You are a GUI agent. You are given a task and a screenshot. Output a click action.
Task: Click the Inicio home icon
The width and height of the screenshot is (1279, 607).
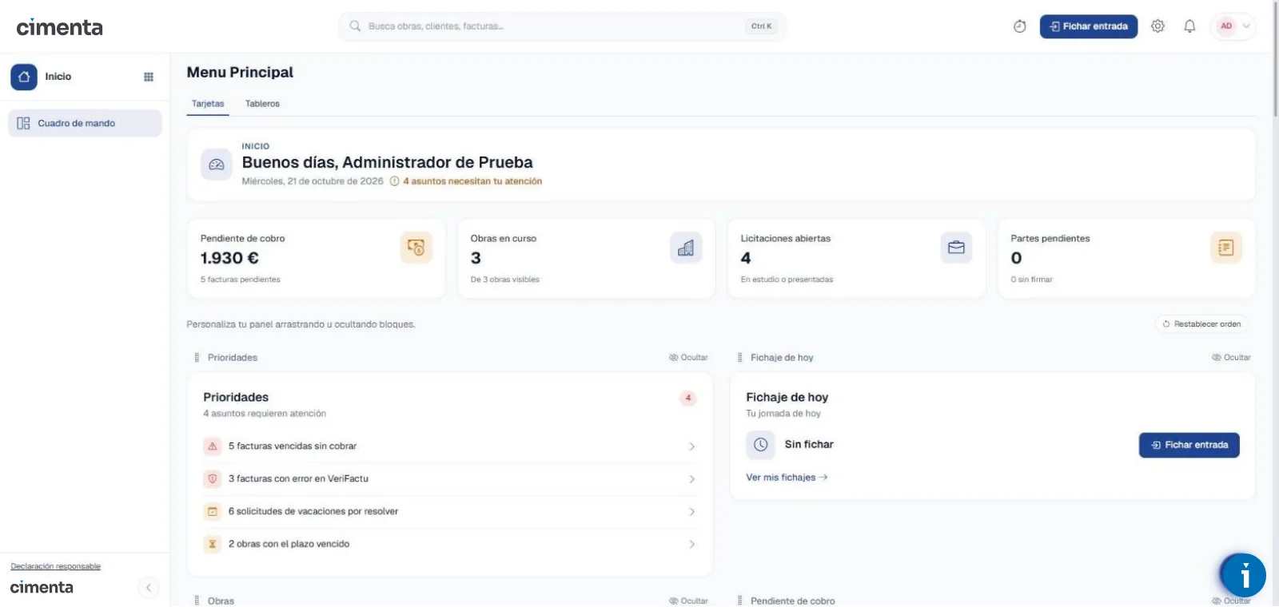click(x=24, y=77)
